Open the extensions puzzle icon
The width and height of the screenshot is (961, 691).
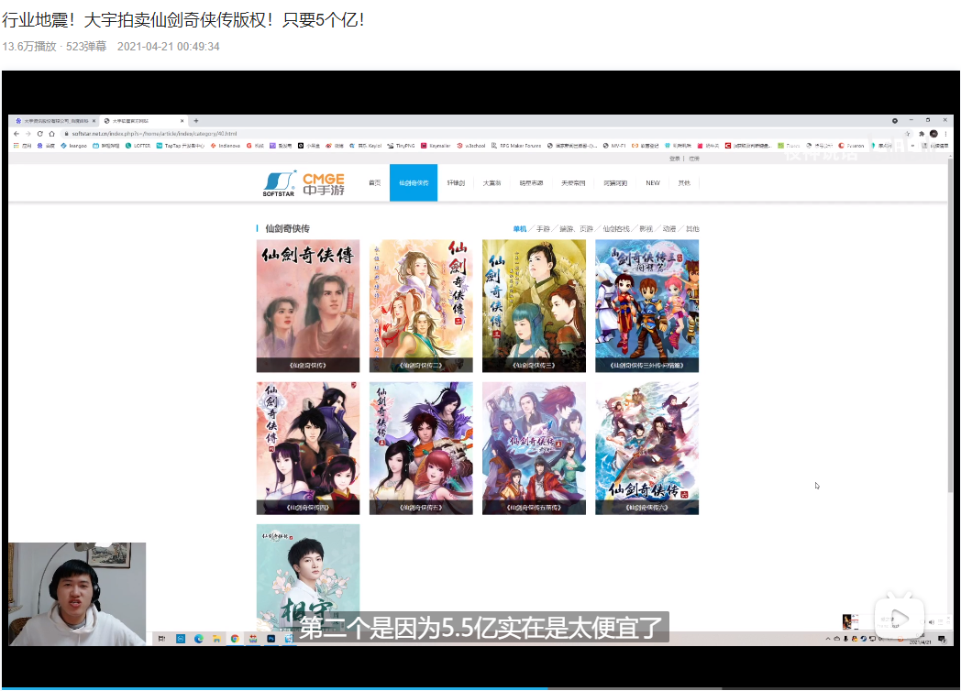click(922, 134)
